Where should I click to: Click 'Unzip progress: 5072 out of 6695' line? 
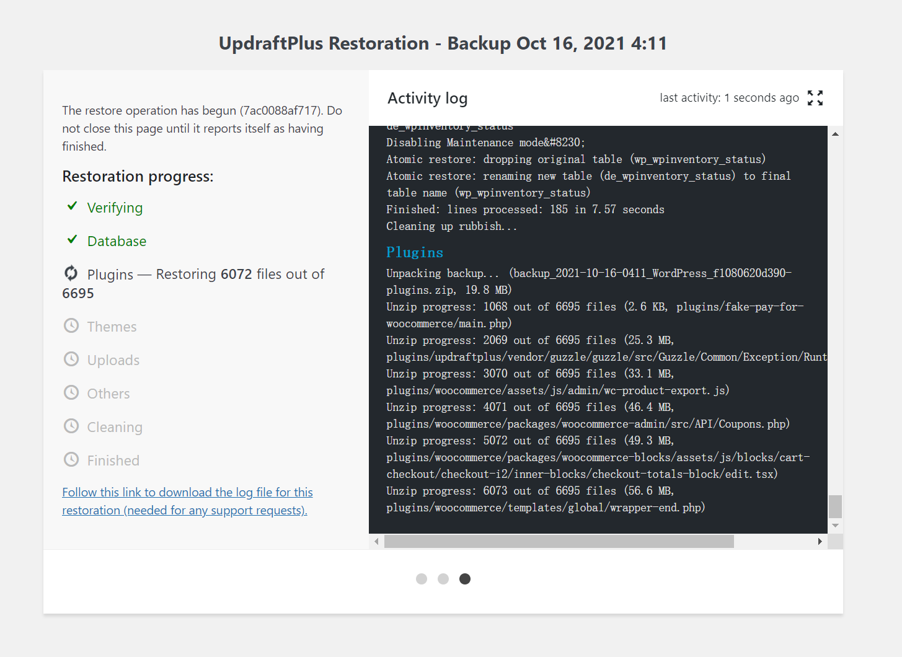pos(598,457)
